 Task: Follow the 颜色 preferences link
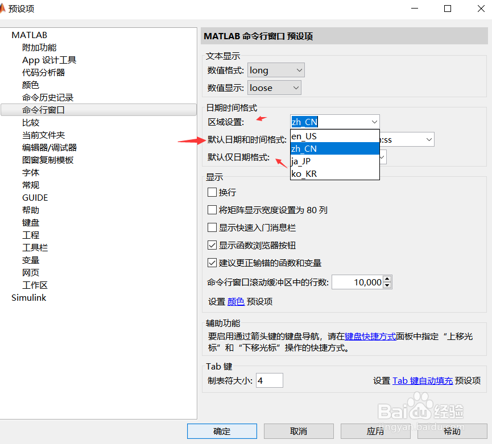[x=236, y=302]
